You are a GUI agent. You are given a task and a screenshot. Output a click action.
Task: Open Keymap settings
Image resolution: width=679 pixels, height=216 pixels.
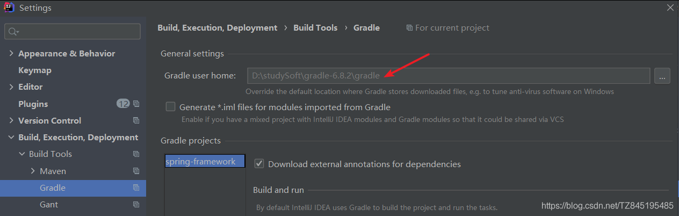(35, 70)
